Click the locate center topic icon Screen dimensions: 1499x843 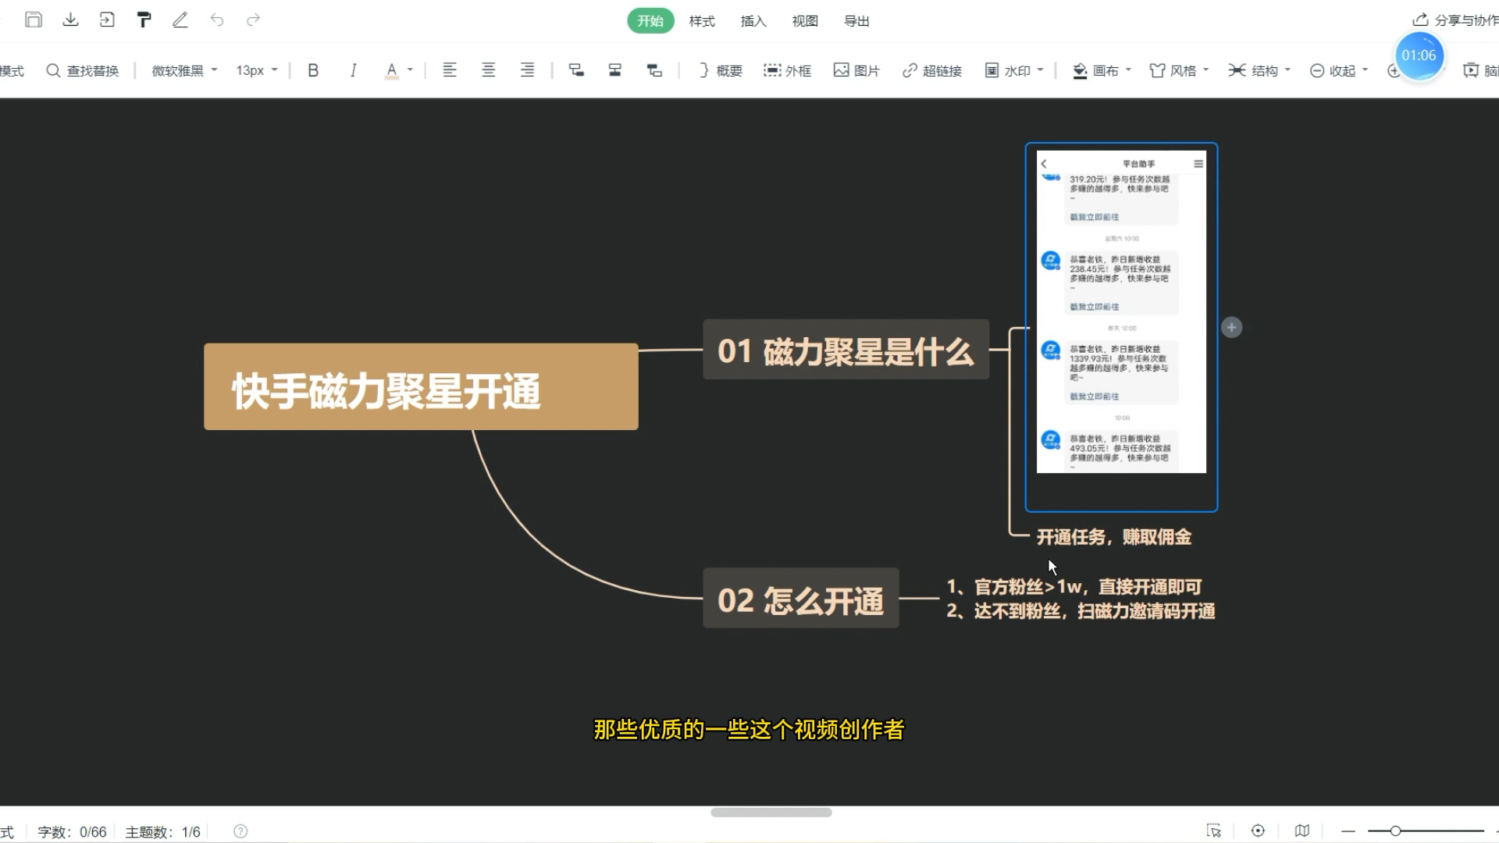tap(1258, 831)
